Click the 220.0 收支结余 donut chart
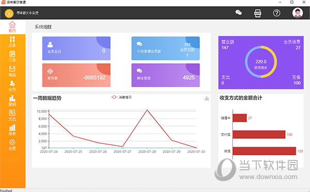This screenshot has height=192, width=310. [261, 62]
